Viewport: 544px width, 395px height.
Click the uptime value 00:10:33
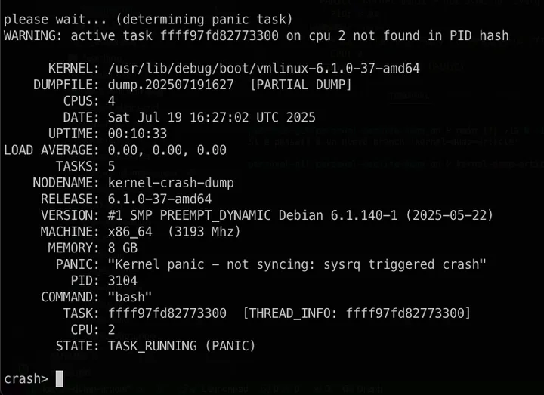(x=138, y=134)
